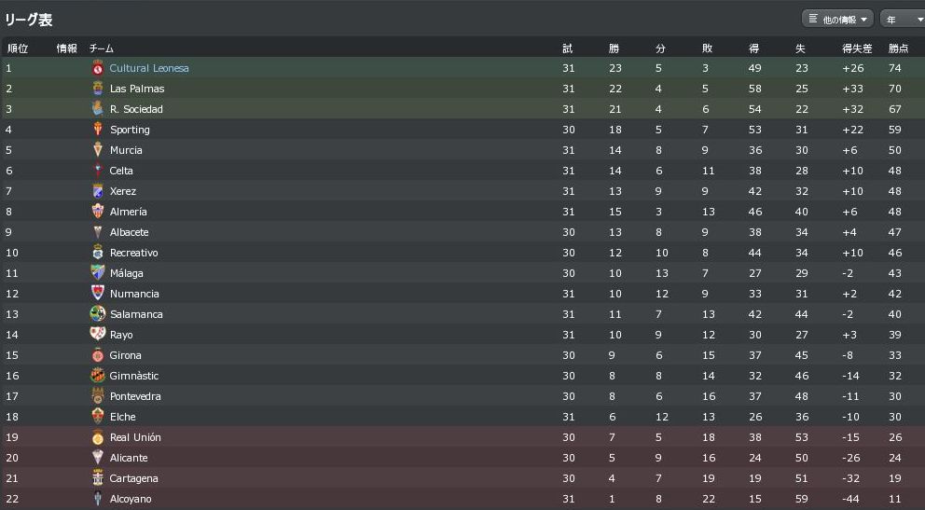Click the Recreativo club badge
Image resolution: width=925 pixels, height=510 pixels.
pos(98,253)
